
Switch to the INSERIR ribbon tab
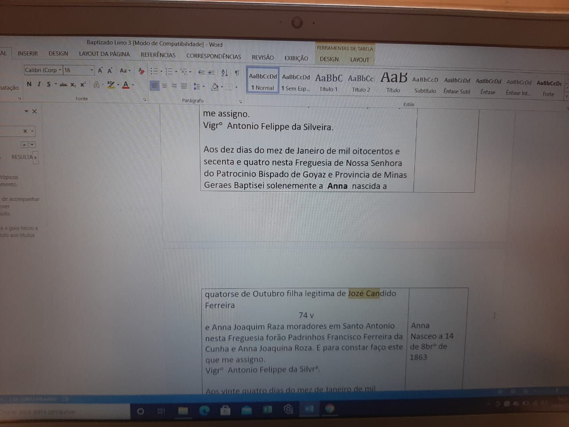28,53
